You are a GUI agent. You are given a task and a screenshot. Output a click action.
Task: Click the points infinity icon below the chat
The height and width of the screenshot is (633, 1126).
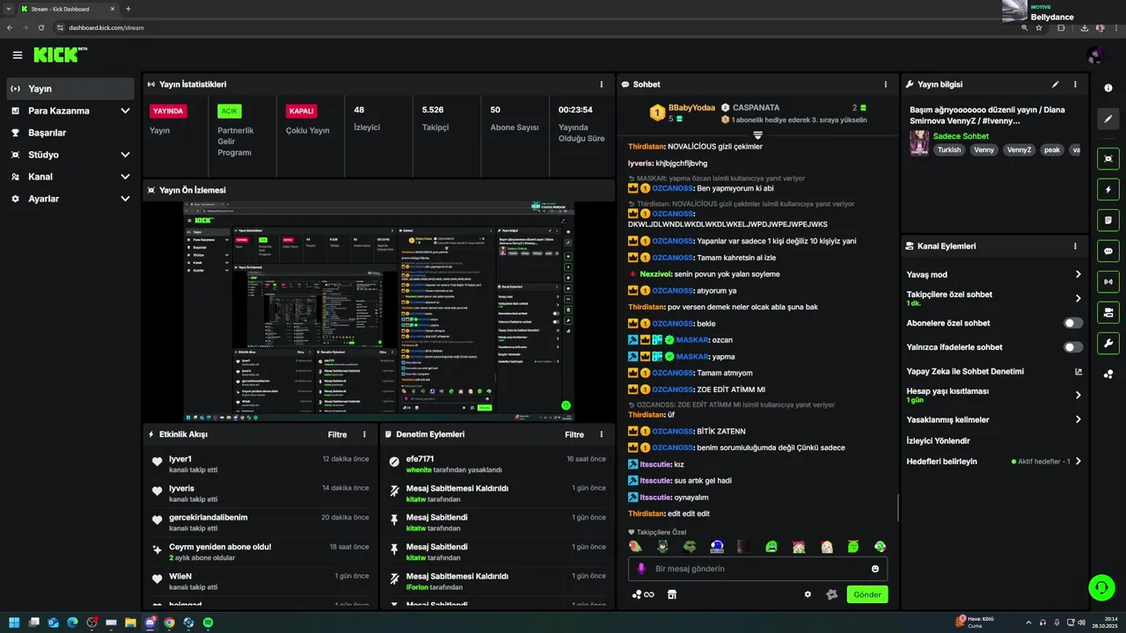click(x=643, y=594)
